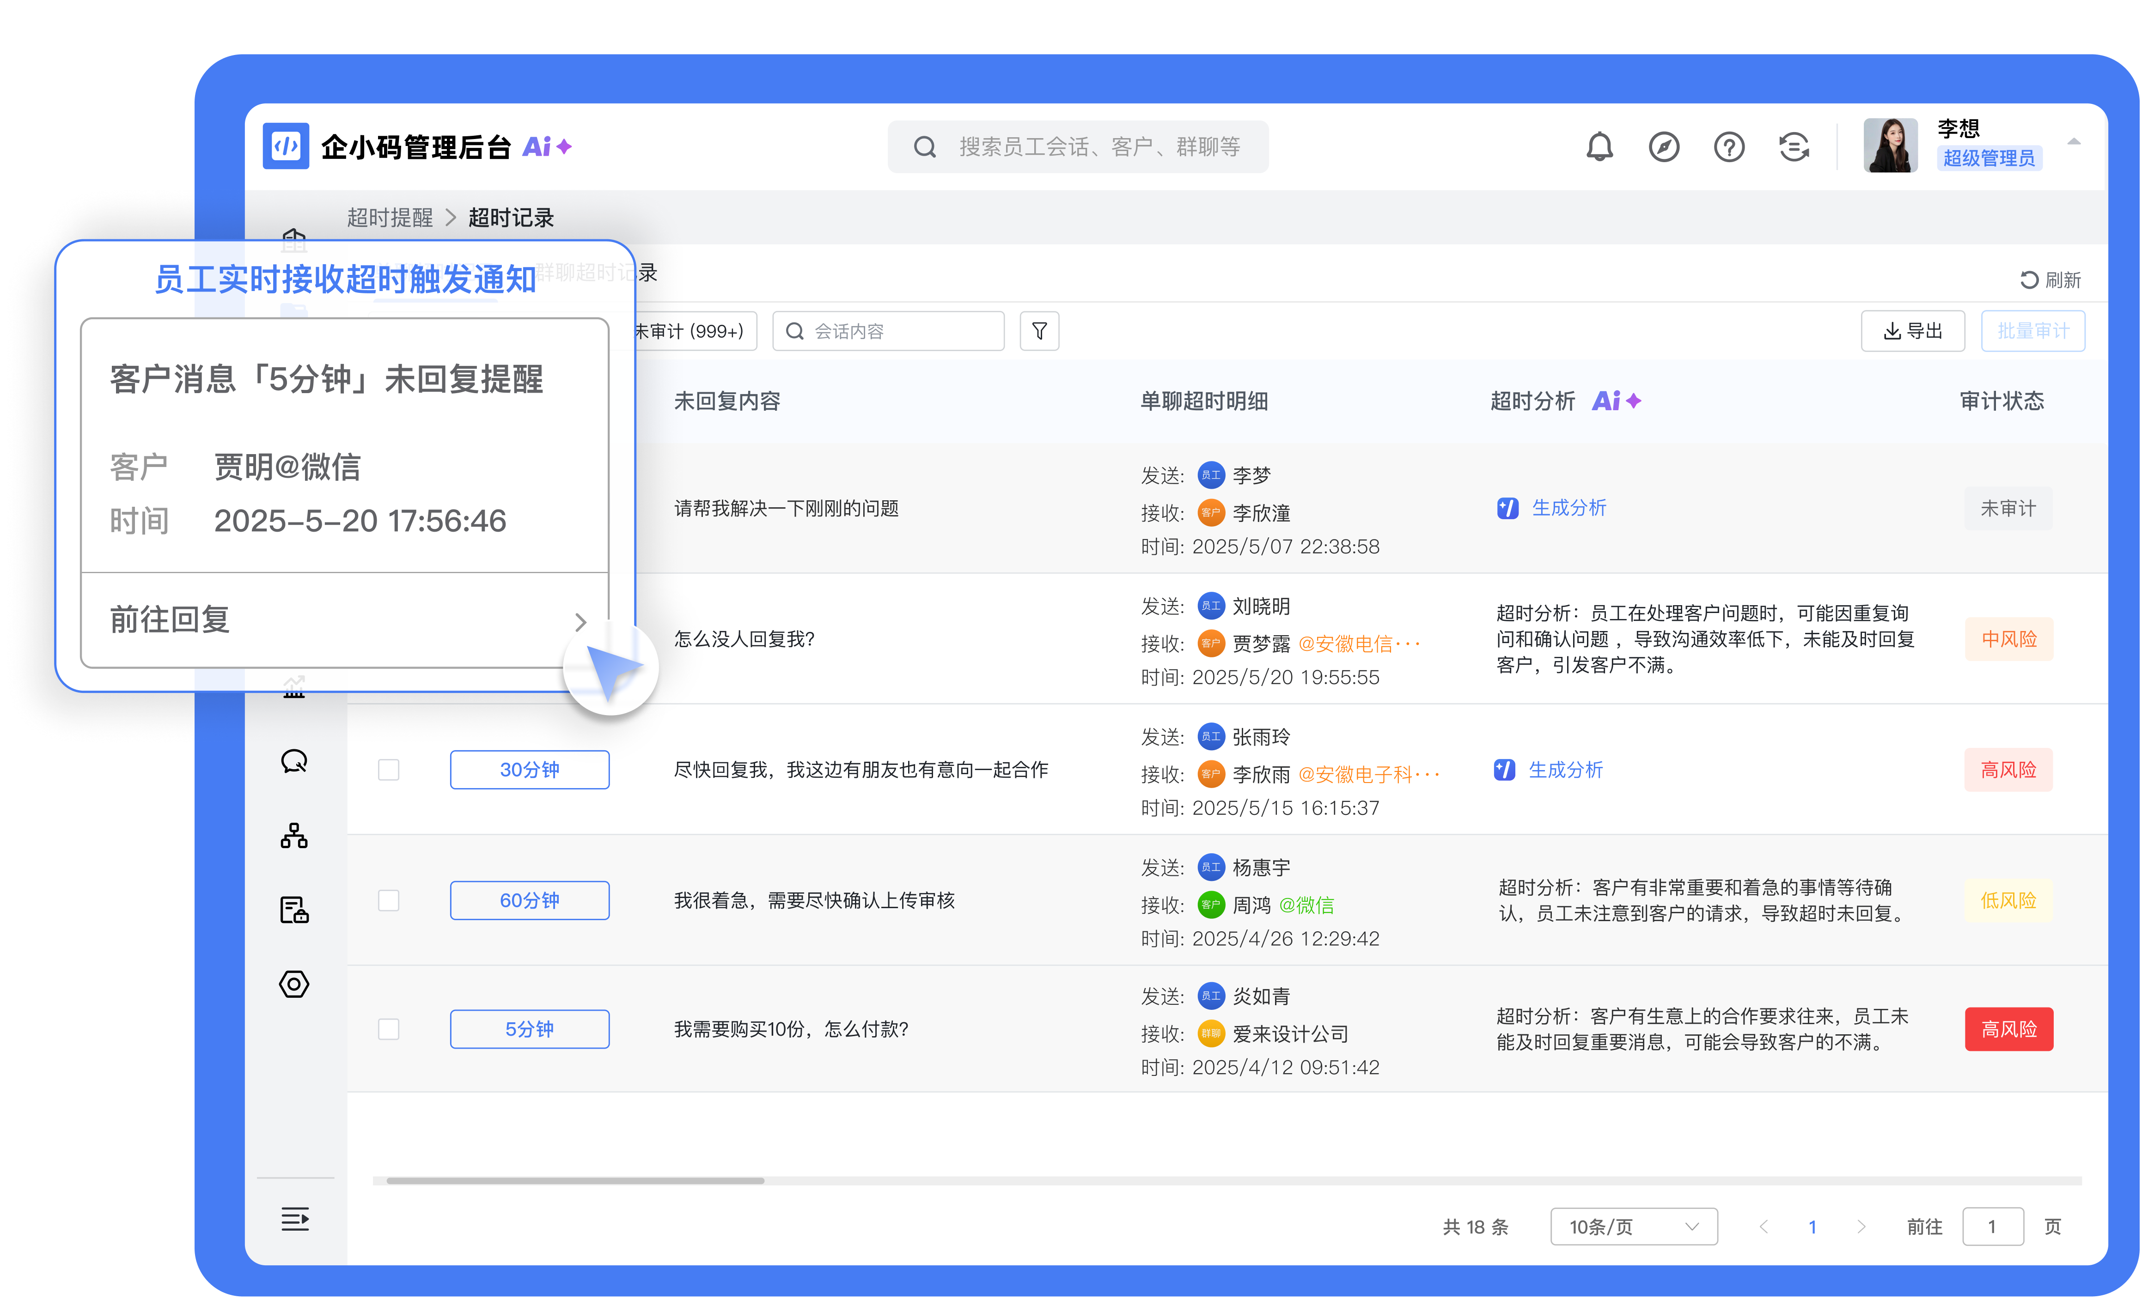Viewport: 2142px width, 1299px height.
Task: Click 高风险 badge in 张雨玲 row
Action: [2008, 770]
